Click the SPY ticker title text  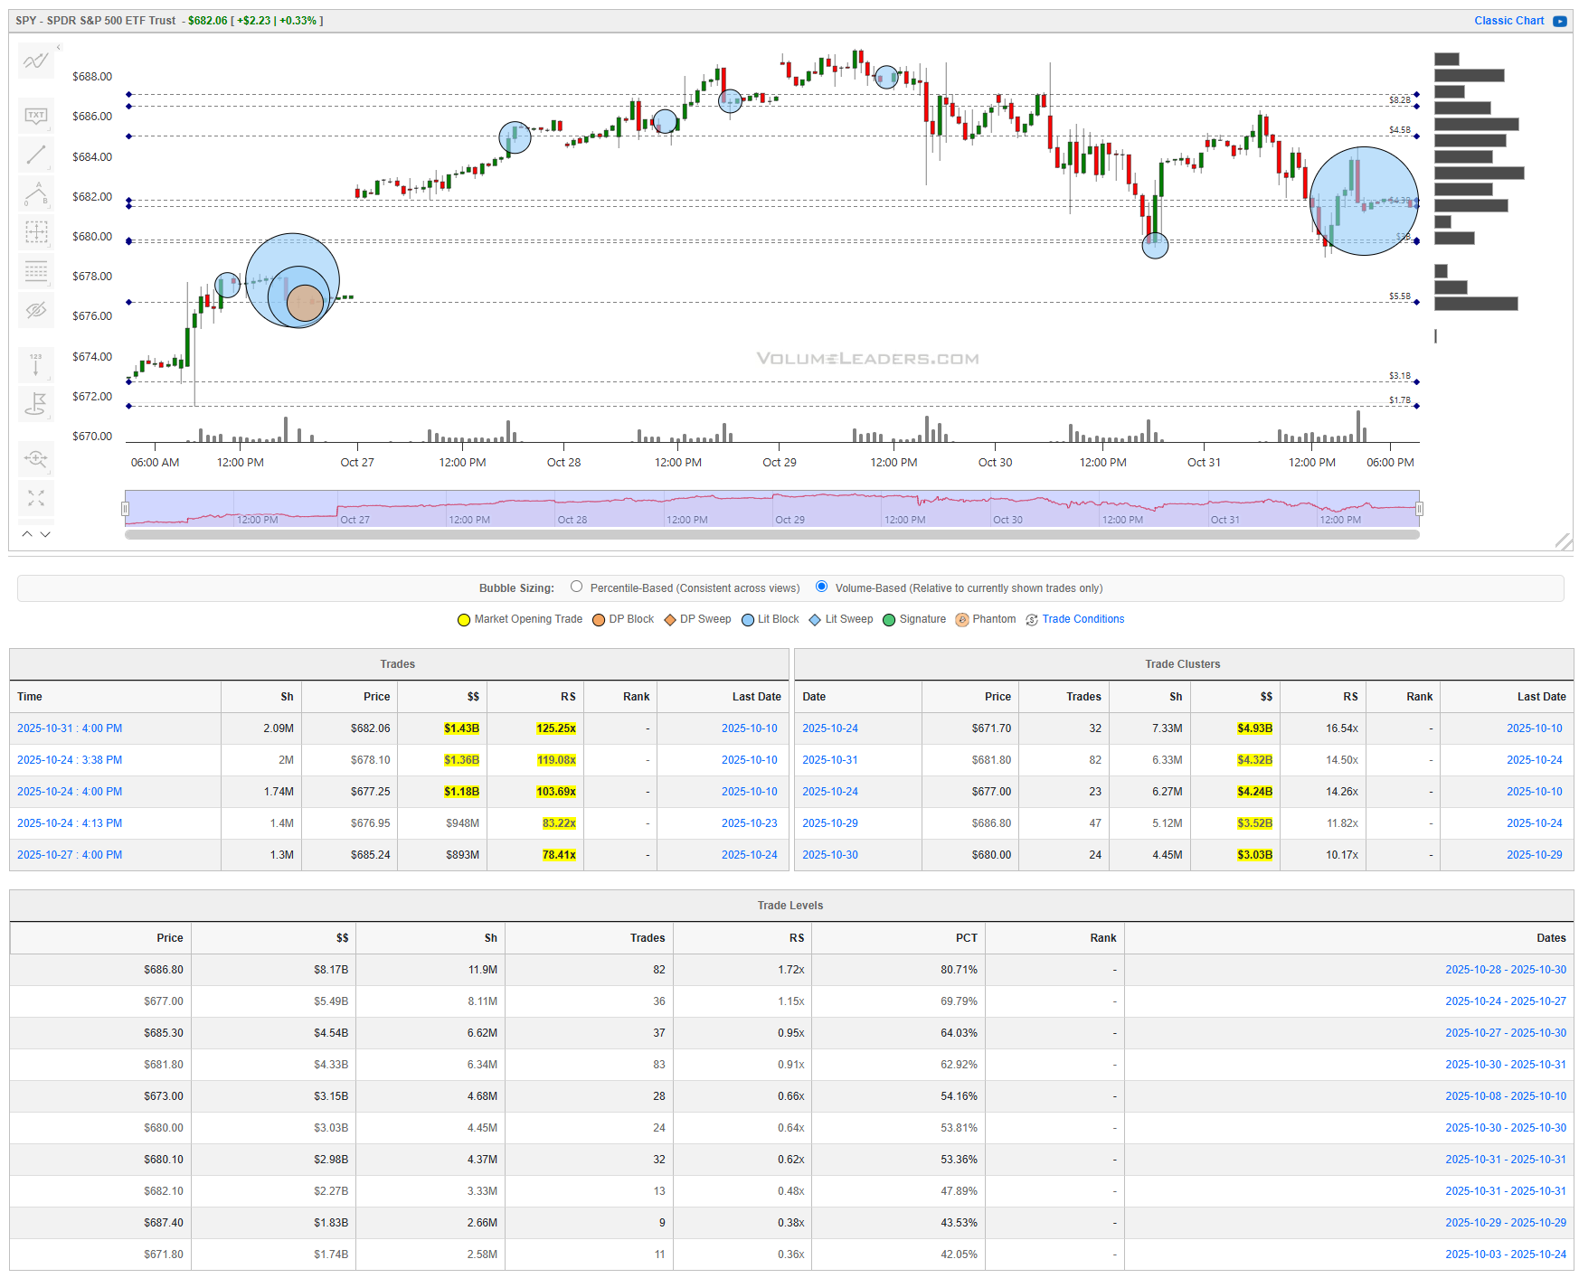coord(96,21)
